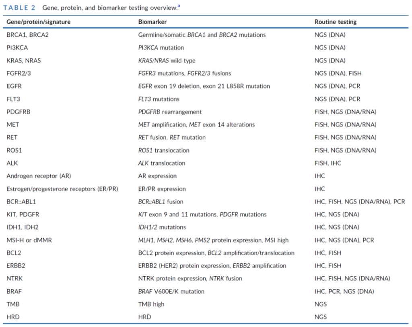Select the "TMB high" biomarker cell
412x327 pixels.
(151, 304)
